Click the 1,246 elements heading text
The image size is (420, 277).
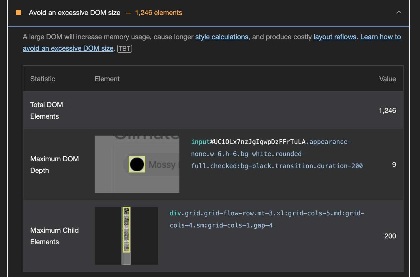(x=158, y=13)
